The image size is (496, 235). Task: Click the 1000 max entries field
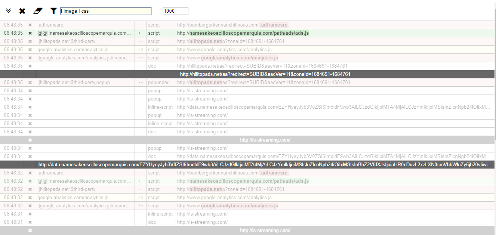pyautogui.click(x=175, y=11)
